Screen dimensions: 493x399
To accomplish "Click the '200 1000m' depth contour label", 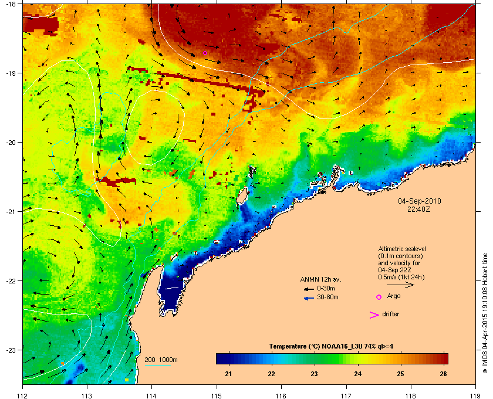I will (x=161, y=360).
